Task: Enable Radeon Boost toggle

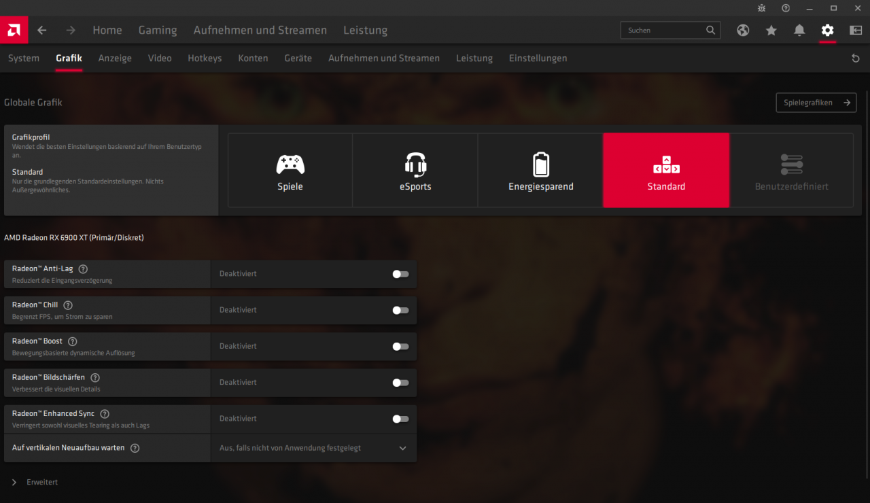Action: coord(400,346)
